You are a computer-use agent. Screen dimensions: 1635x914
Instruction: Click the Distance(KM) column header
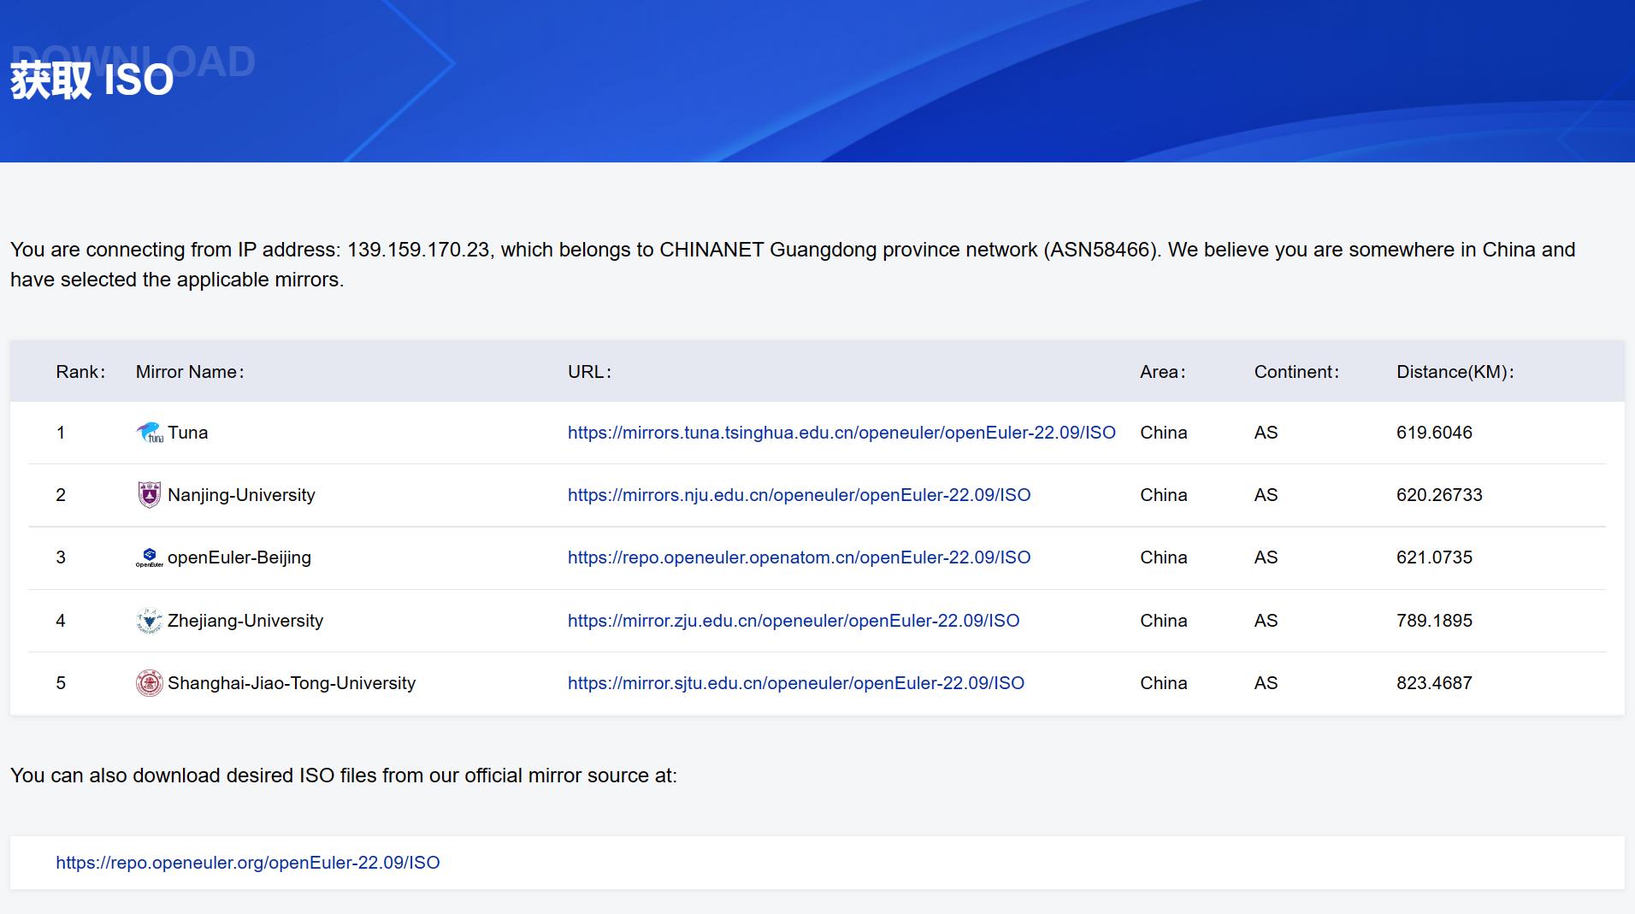click(1455, 372)
